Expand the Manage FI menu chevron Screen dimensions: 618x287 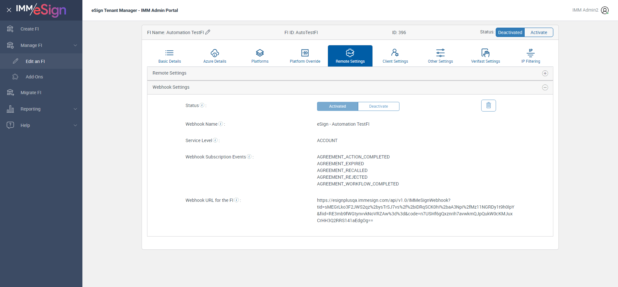point(75,45)
